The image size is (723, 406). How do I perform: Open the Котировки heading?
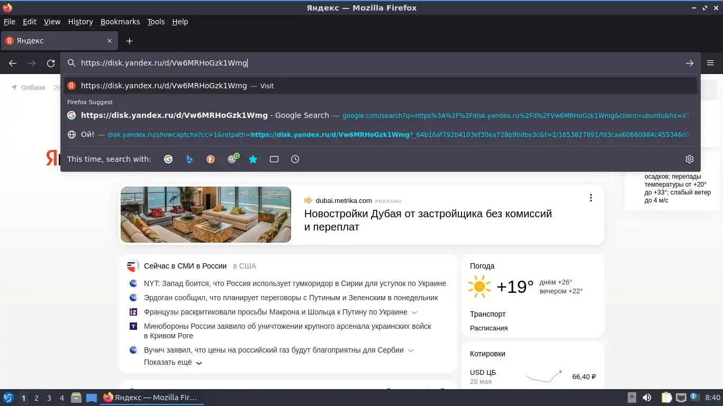tap(487, 354)
